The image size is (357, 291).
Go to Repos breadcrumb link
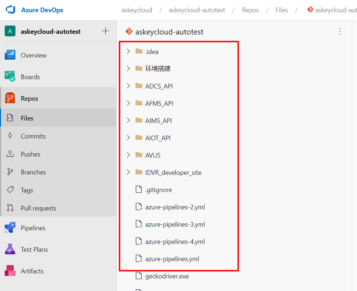tap(250, 10)
